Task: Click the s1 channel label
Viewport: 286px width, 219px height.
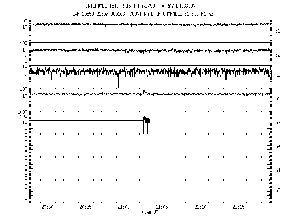Action: (x=278, y=31)
